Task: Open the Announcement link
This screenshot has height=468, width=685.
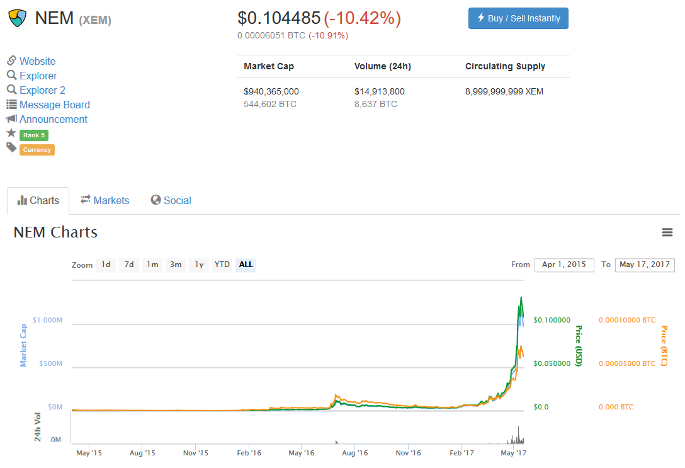Action: point(54,119)
